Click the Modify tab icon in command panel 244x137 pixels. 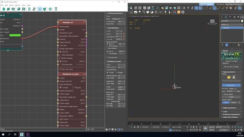(x=226, y=17)
